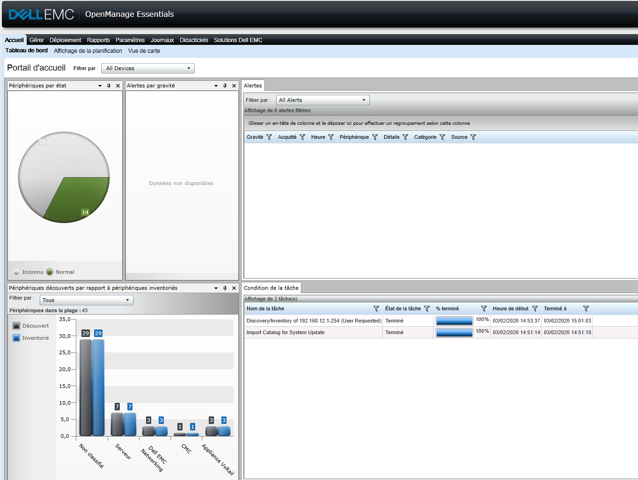Select Import Catalog for System Update task

pos(286,332)
